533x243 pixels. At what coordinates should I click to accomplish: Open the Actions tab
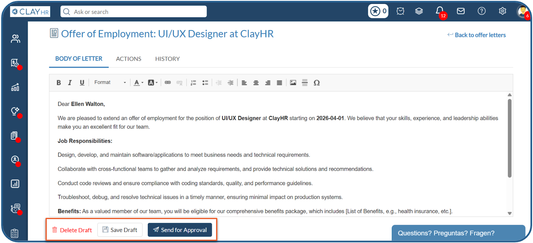pos(129,59)
